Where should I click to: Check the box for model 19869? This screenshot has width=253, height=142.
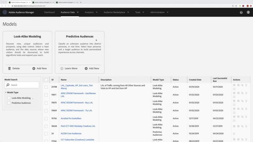tap(46, 111)
